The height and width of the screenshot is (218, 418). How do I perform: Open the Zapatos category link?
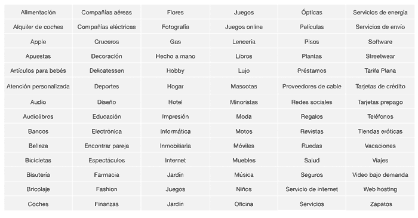(x=381, y=204)
